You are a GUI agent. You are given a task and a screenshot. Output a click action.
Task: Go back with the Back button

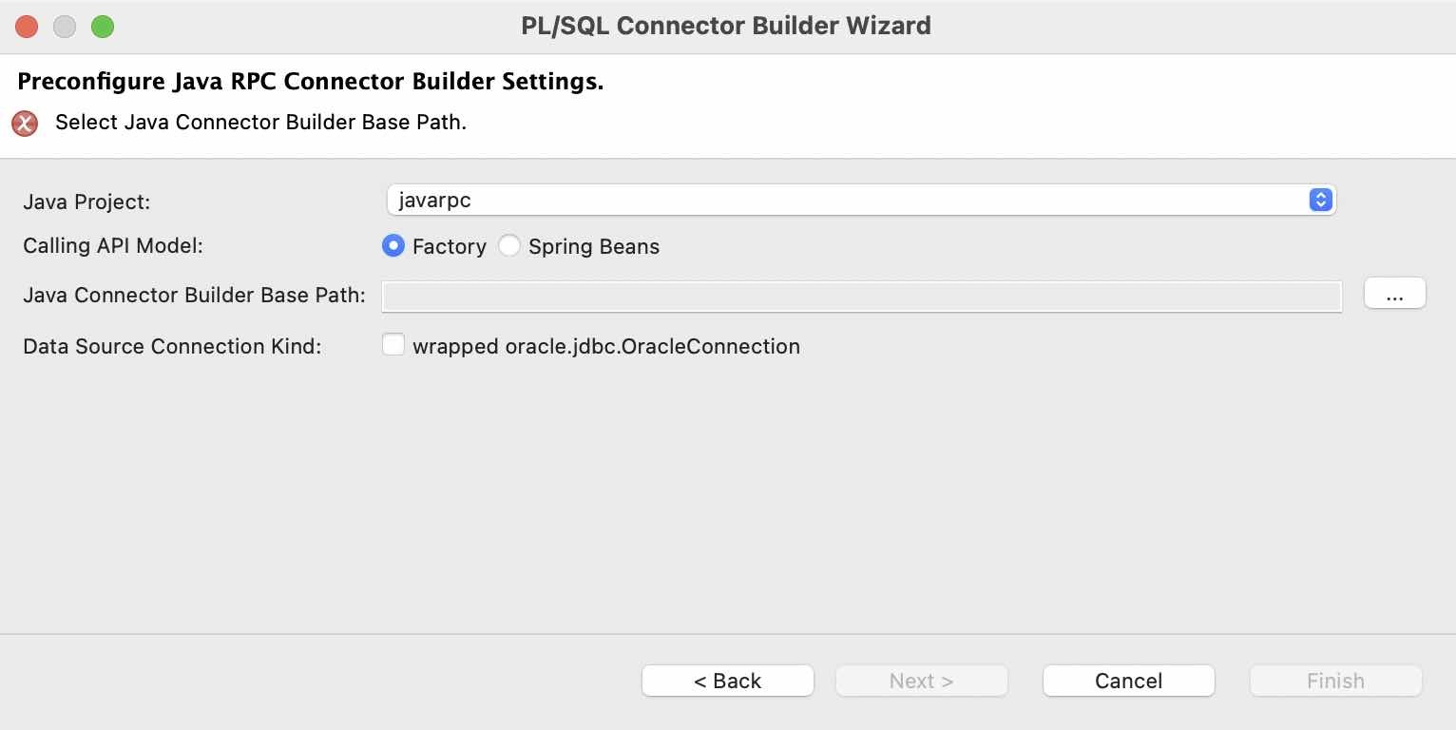tap(727, 681)
